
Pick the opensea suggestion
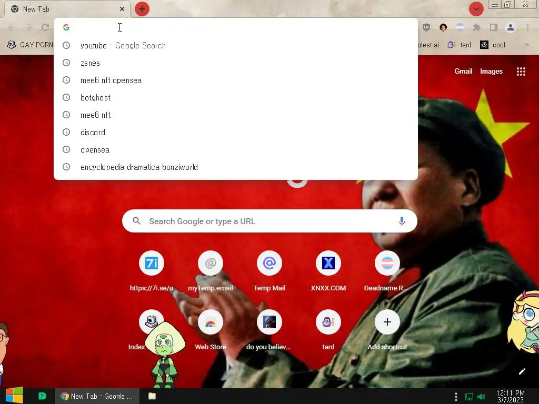(x=236, y=149)
